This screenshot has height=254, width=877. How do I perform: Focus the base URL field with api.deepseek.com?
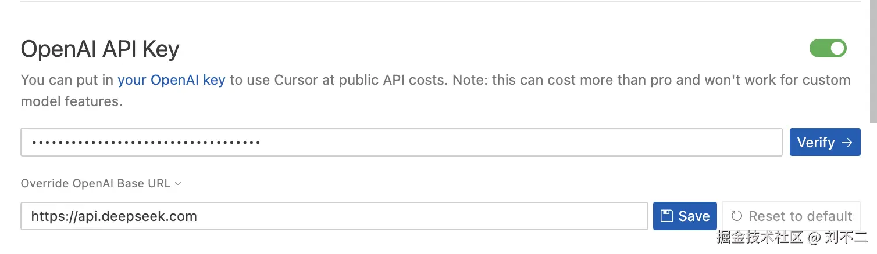[x=334, y=216]
